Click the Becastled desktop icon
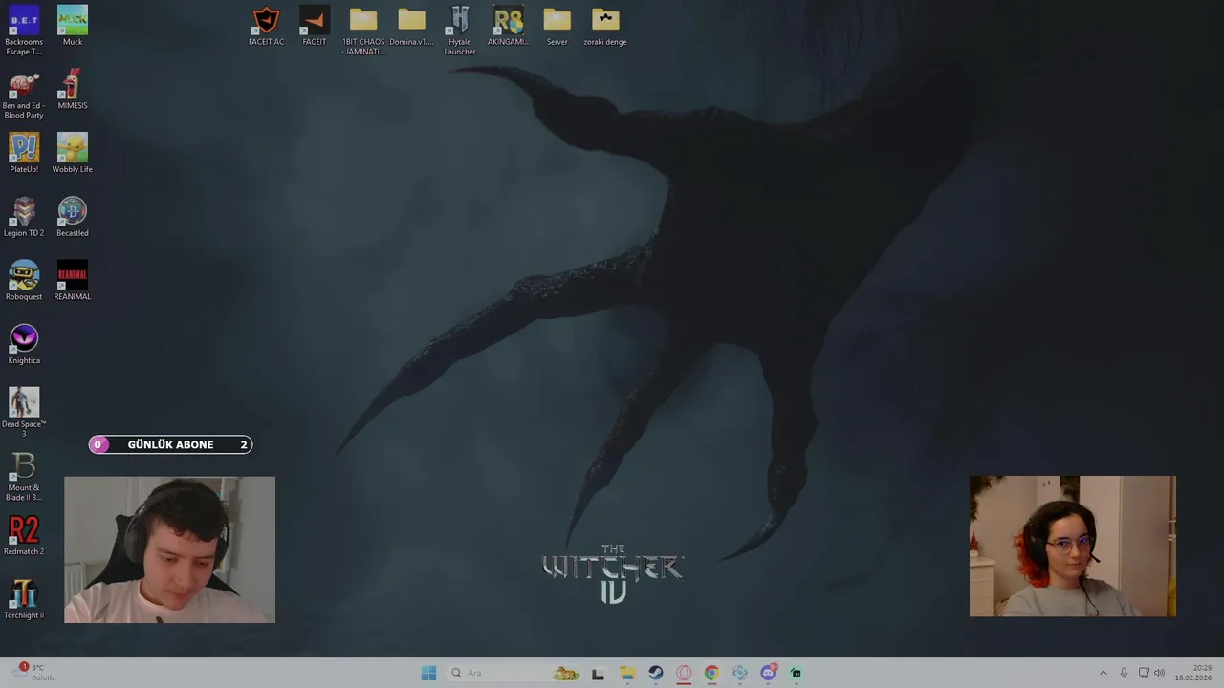The image size is (1224, 688). (73, 217)
